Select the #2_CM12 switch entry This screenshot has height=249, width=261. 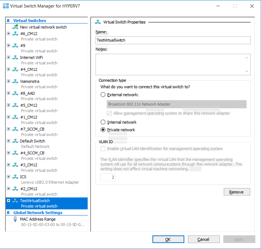click(47, 191)
